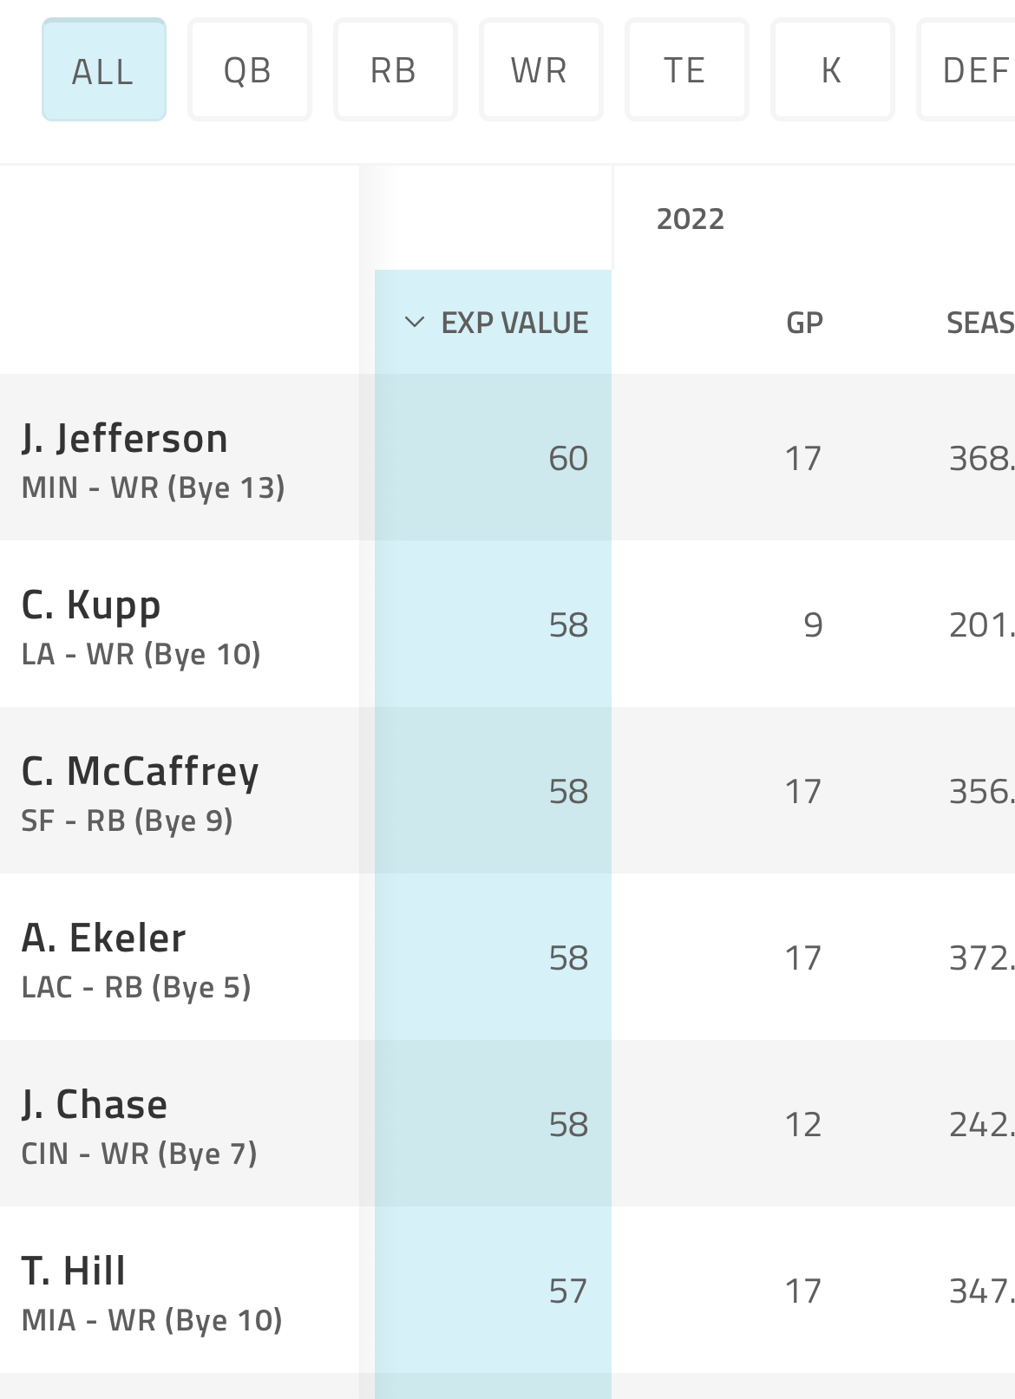Select T. Hill's exp value 57 cell
Screen dimensions: 1015x1399
(x=494, y=1291)
